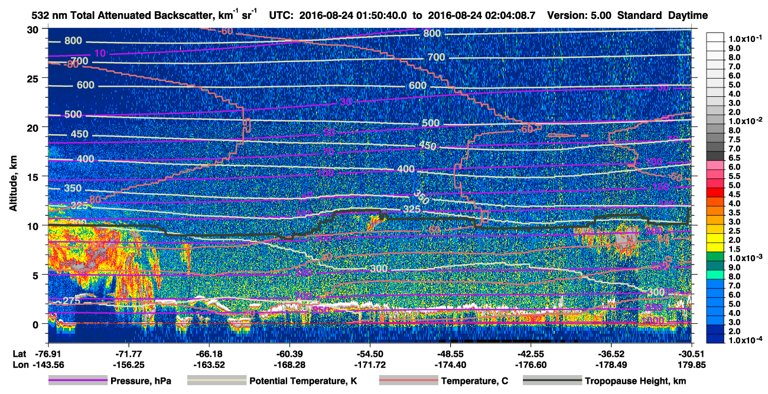Click the 'Lat' row label
This screenshot has height=394, width=768.
[x=19, y=354]
